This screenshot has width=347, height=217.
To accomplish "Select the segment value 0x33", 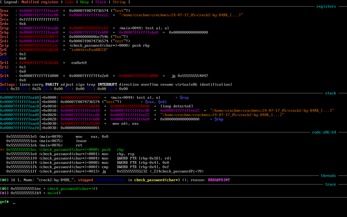I will [15, 89].
